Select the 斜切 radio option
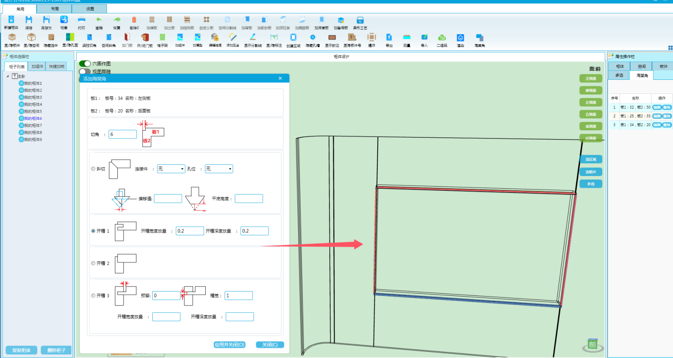This screenshot has height=358, width=673. [93, 169]
